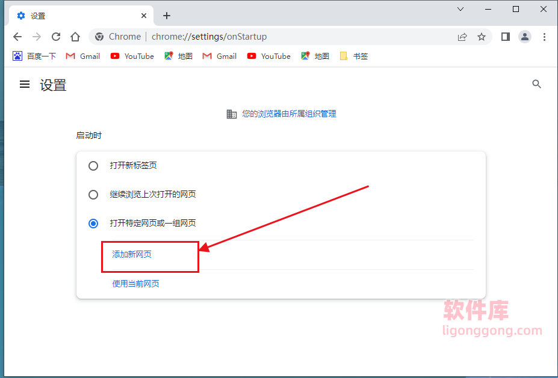
Task: Select 继续浏览上次打开的网页 radio option
Action: point(93,195)
